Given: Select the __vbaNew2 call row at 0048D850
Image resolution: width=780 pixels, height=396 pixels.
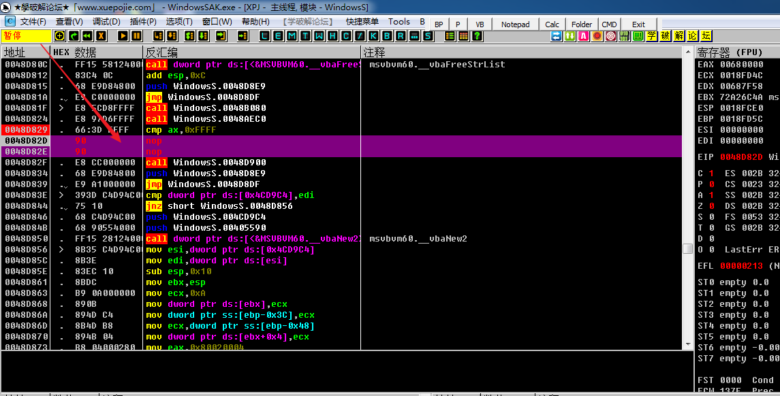Looking at the screenshot, I should pos(341,239).
